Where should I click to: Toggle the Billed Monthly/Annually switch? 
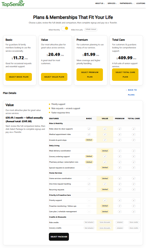coord(65,29)
